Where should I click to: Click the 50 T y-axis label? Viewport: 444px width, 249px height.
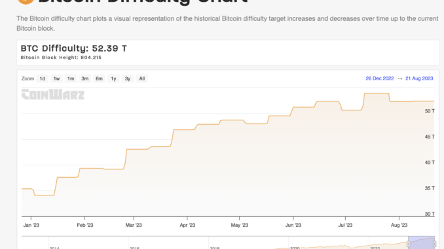tap(430, 111)
